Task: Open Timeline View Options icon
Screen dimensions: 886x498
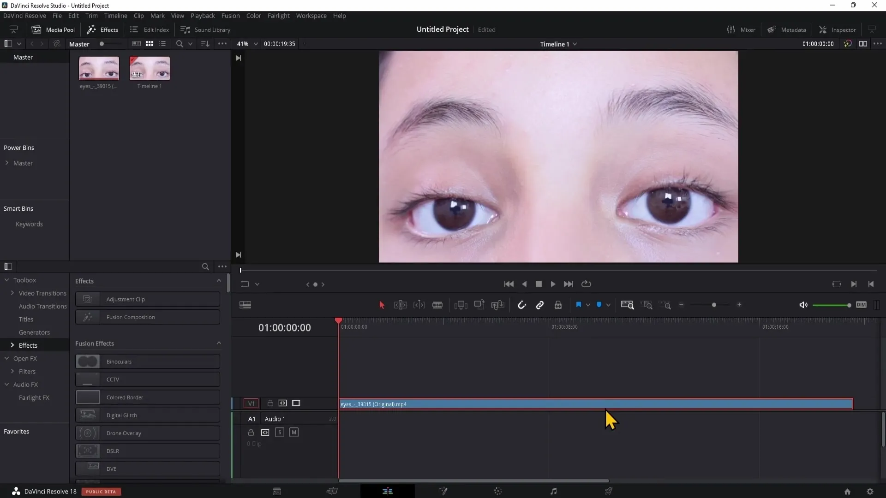Action: [x=245, y=305]
